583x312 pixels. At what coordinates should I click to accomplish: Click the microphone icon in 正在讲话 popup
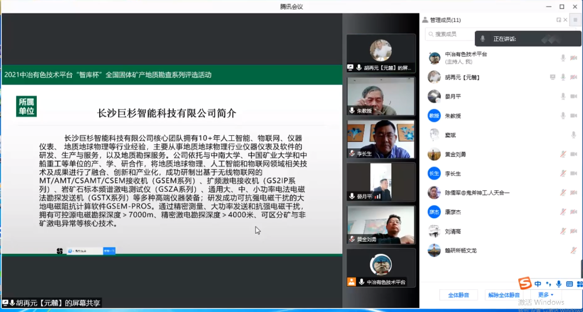(x=483, y=39)
